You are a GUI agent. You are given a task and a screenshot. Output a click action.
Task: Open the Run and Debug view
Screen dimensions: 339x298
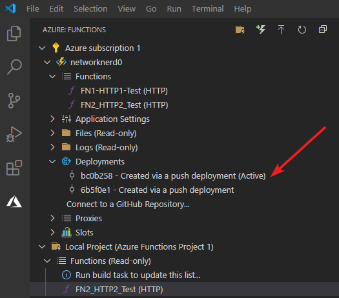[x=14, y=134]
